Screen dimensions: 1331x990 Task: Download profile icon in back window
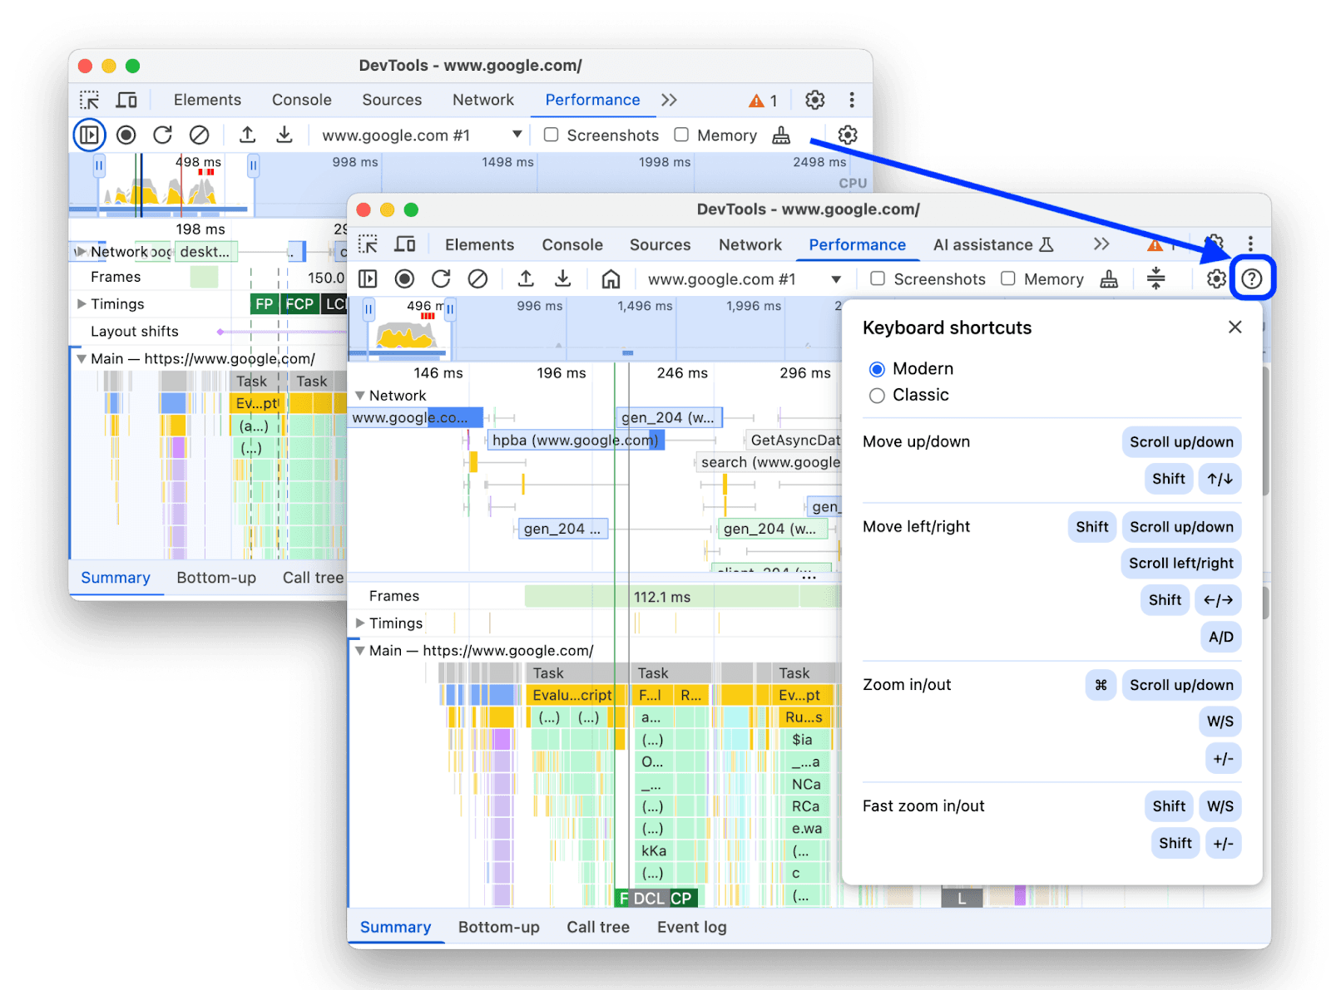coord(285,135)
